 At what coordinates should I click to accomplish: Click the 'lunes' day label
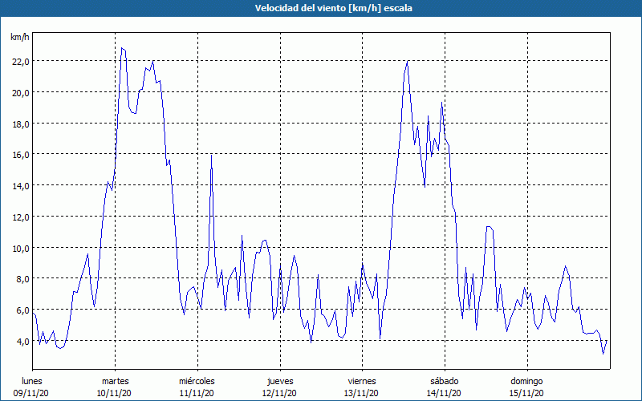tap(31, 381)
